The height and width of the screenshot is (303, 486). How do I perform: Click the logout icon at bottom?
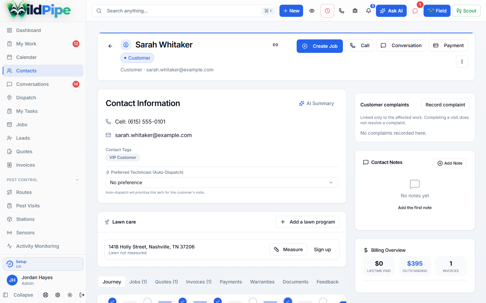(82, 295)
